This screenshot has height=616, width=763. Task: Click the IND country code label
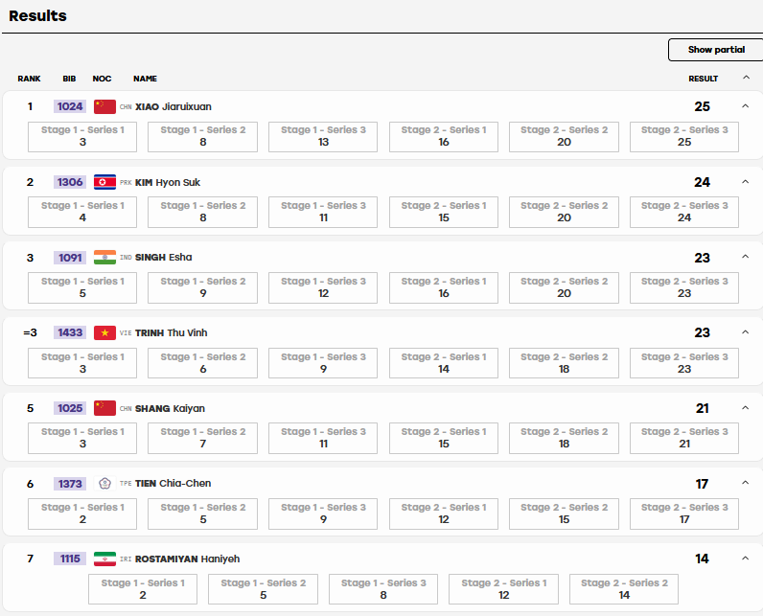(126, 258)
